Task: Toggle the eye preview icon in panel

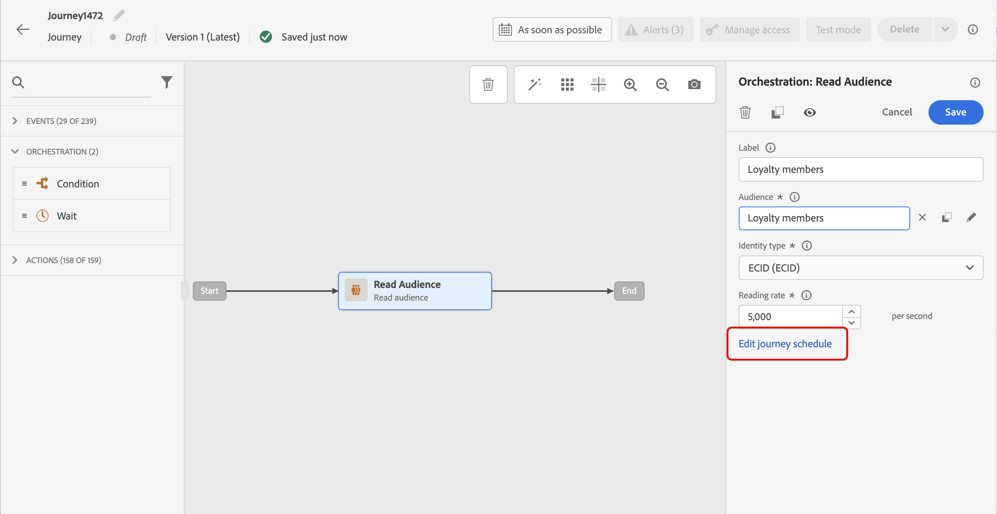Action: point(809,112)
